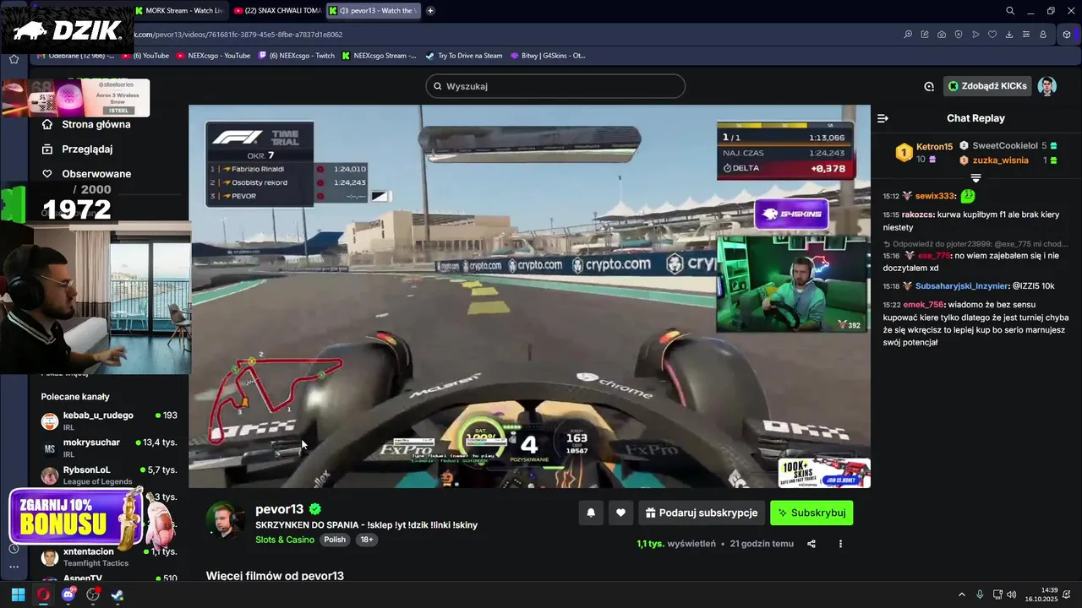Open Discord from the taskbar
1082x608 pixels.
pyautogui.click(x=68, y=594)
